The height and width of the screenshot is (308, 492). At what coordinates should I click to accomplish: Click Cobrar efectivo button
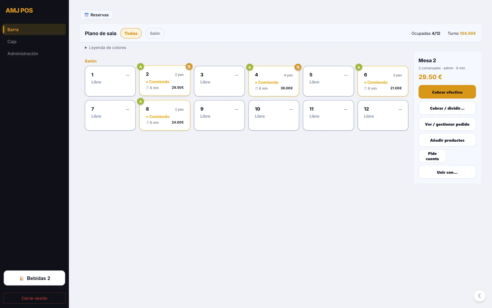447,92
